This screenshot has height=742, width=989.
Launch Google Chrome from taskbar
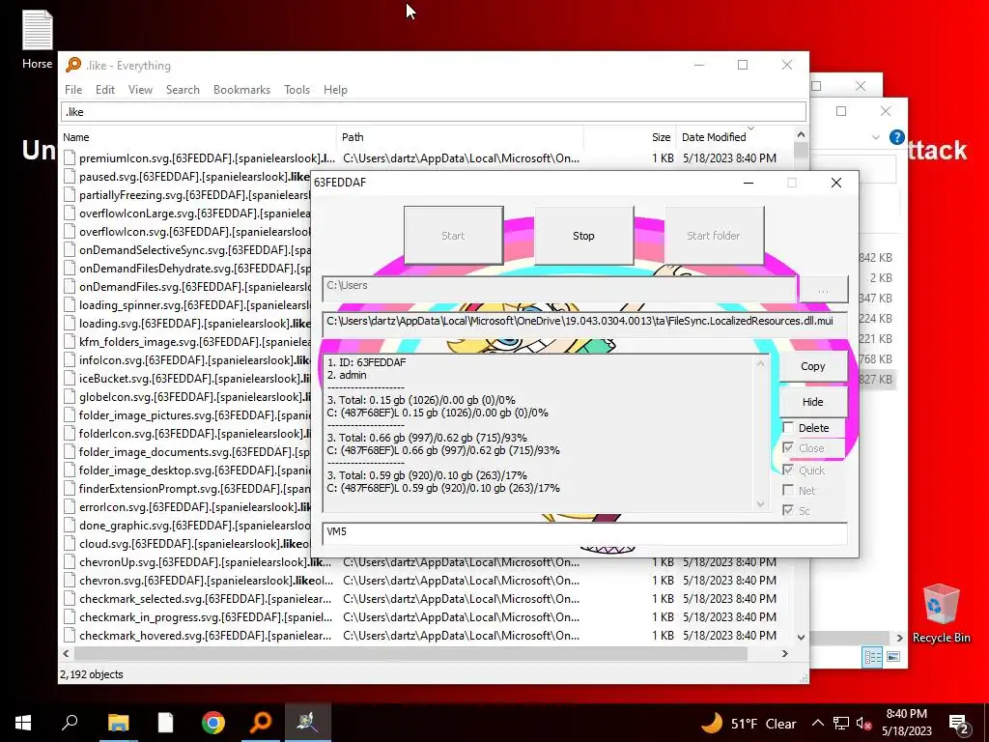213,723
